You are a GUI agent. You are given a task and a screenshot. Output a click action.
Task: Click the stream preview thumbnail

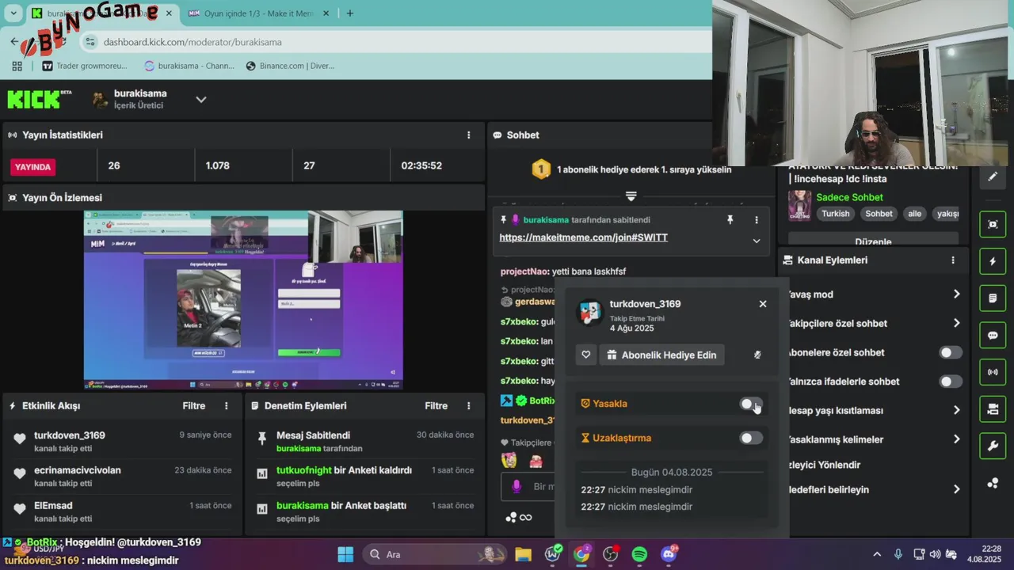point(243,300)
